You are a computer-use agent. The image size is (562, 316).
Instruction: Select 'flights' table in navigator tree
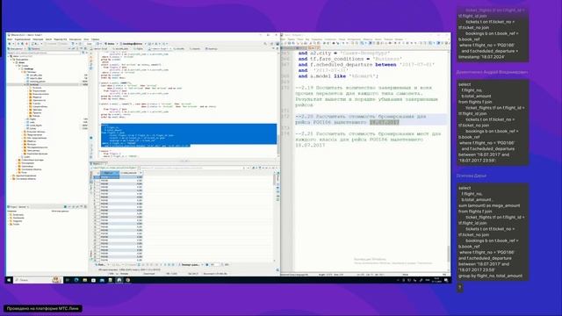[32, 119]
